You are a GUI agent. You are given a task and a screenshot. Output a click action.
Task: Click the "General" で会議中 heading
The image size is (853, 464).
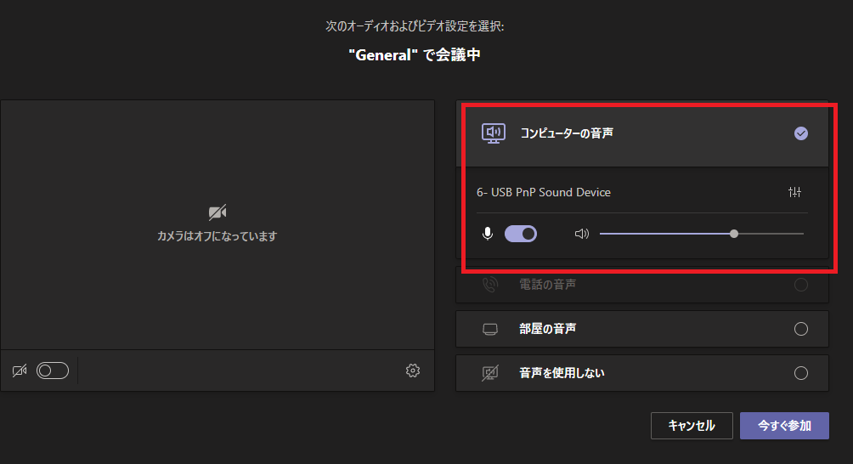[415, 55]
